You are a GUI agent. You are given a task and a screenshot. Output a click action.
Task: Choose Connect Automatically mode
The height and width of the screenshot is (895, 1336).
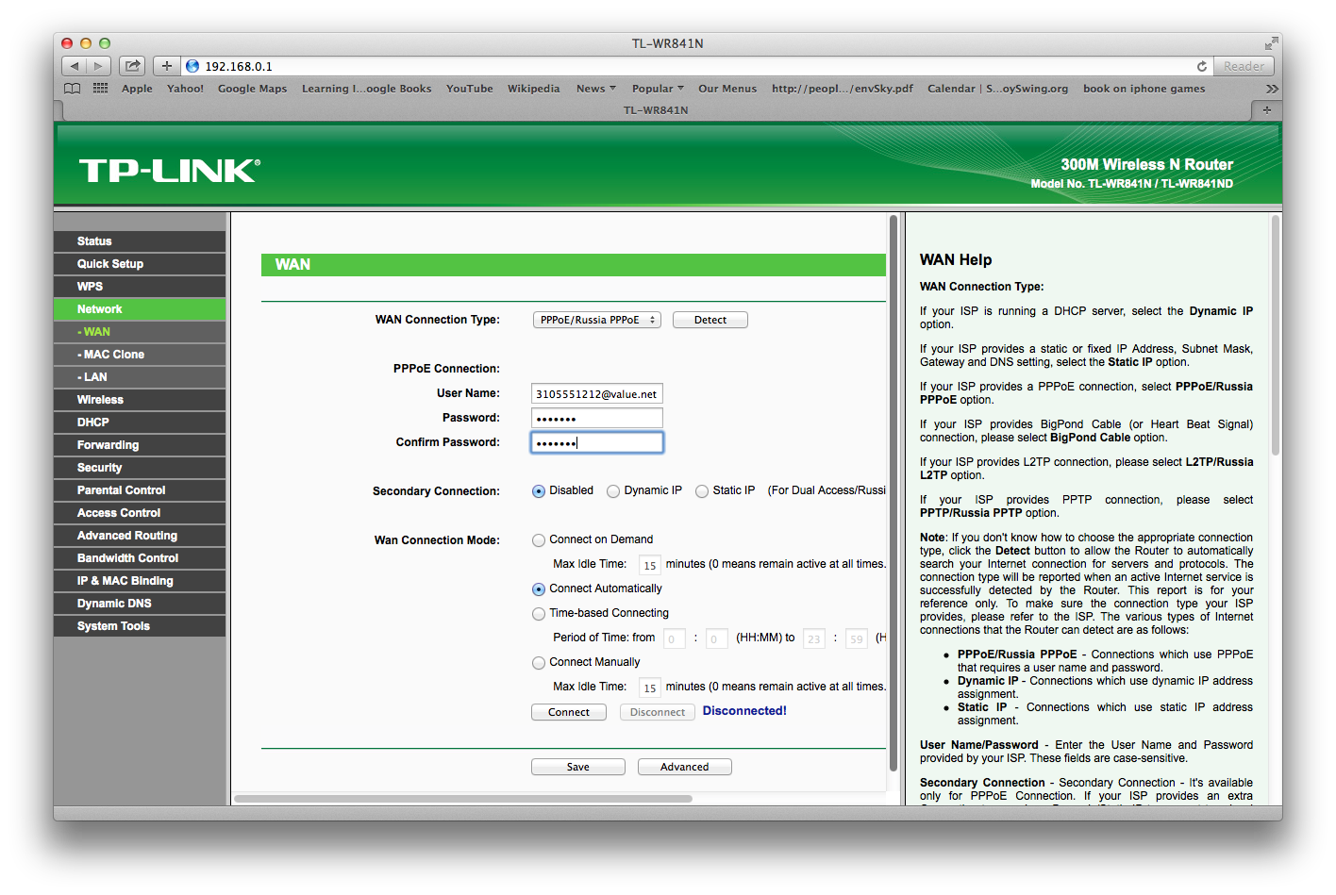(539, 589)
